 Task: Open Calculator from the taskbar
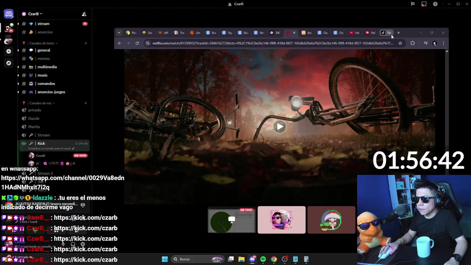point(306,259)
